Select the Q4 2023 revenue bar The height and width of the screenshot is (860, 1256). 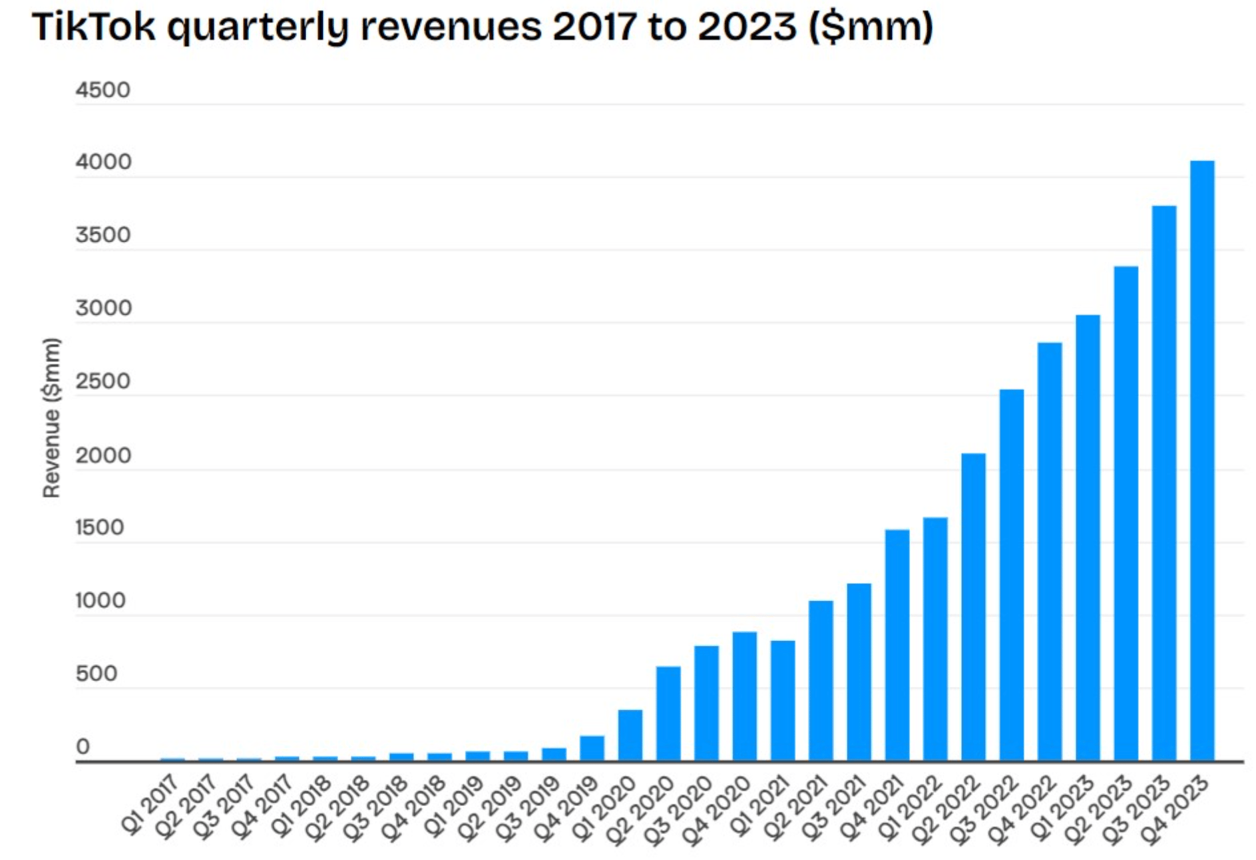pyautogui.click(x=1202, y=461)
